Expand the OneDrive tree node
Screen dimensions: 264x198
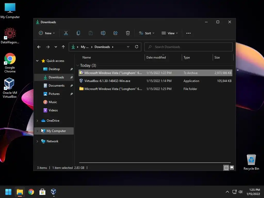point(37,121)
